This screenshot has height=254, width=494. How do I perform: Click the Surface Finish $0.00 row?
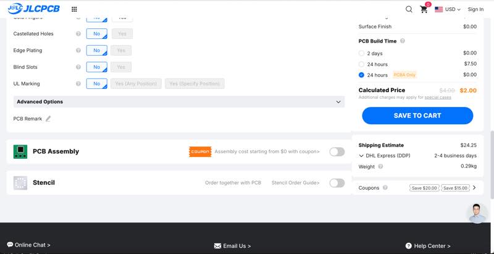tap(417, 27)
